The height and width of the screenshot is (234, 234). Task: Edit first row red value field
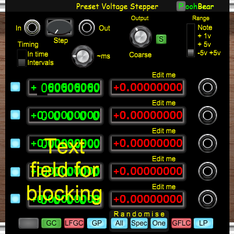(148, 88)
